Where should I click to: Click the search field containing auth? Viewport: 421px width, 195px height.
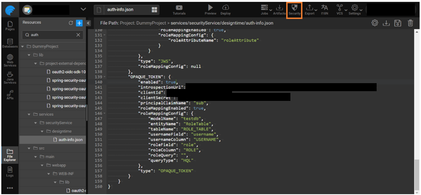pyautogui.click(x=51, y=35)
